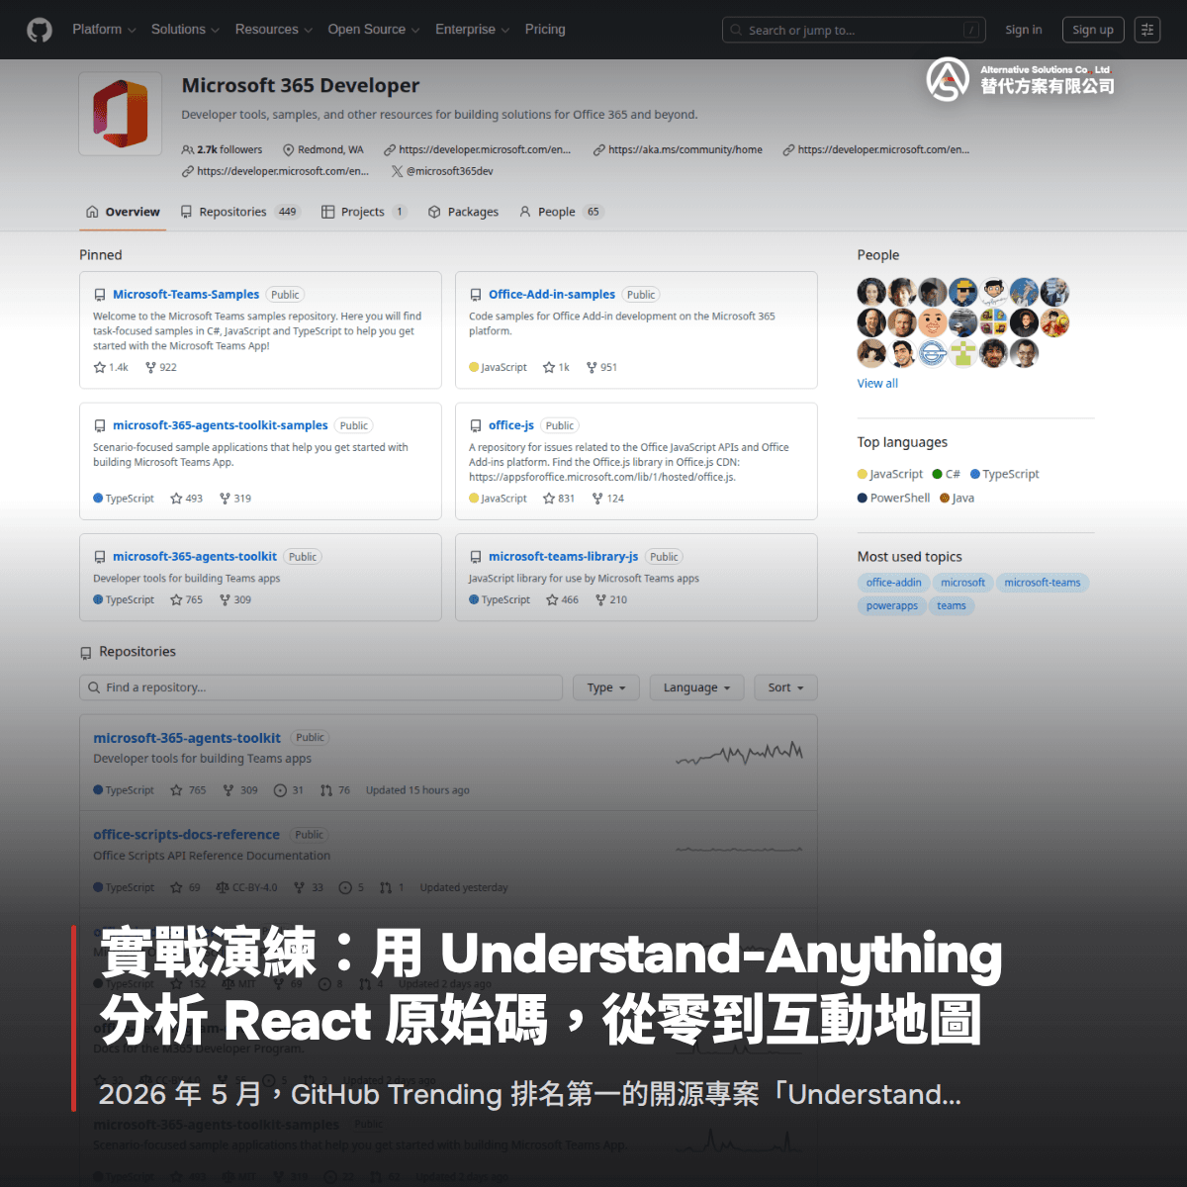Viewport: 1187px width, 1187px height.
Task: Open first avatar in People grid
Action: [x=871, y=292]
